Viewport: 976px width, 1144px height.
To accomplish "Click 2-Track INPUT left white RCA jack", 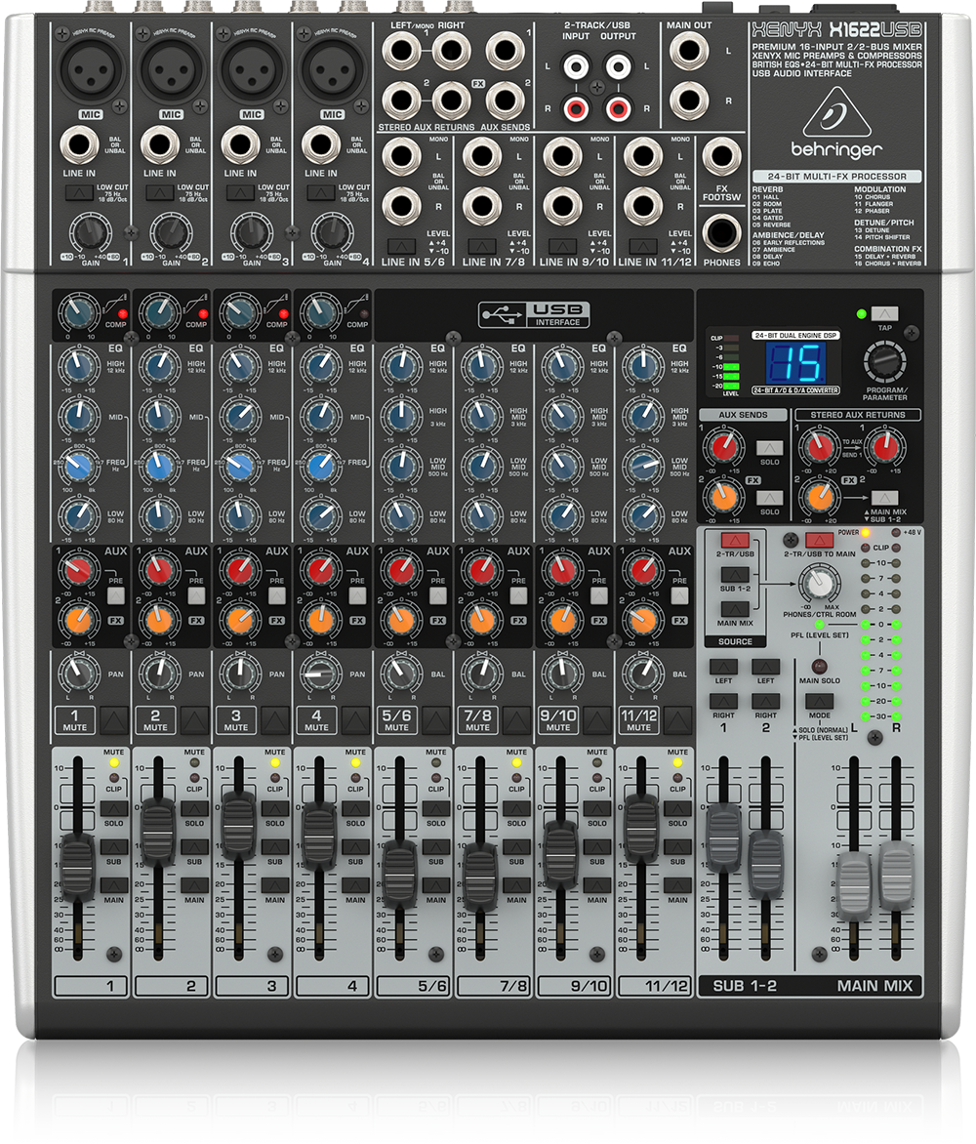I will pos(576,68).
